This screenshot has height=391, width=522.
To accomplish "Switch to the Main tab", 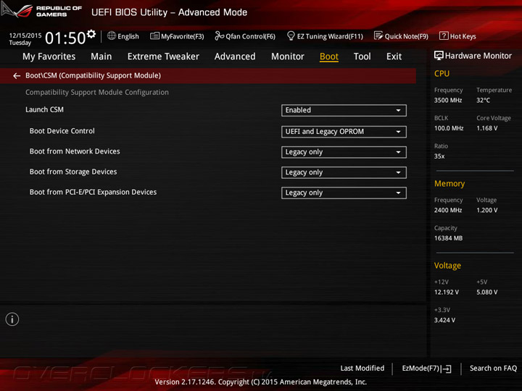I will [x=101, y=56].
